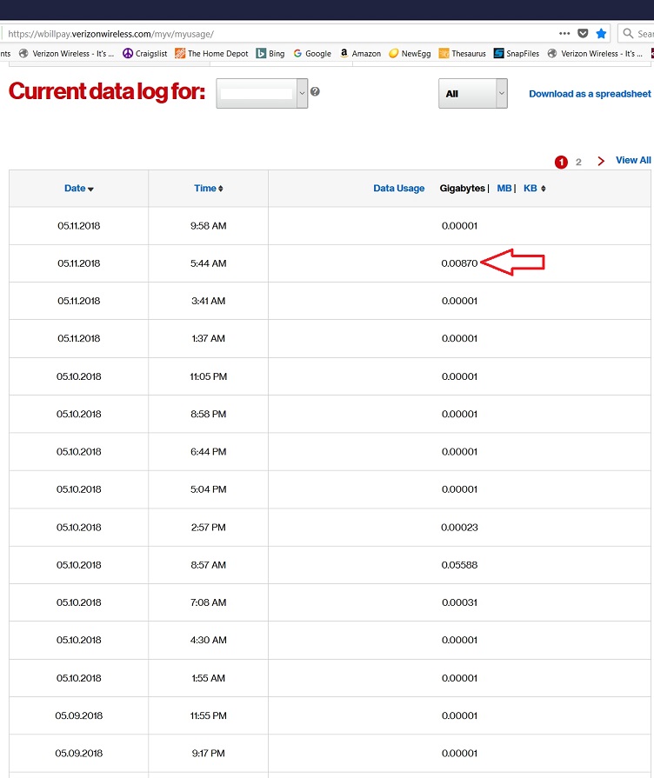The height and width of the screenshot is (778, 654).
Task: Open the Amazon bookmark
Action: [x=360, y=54]
